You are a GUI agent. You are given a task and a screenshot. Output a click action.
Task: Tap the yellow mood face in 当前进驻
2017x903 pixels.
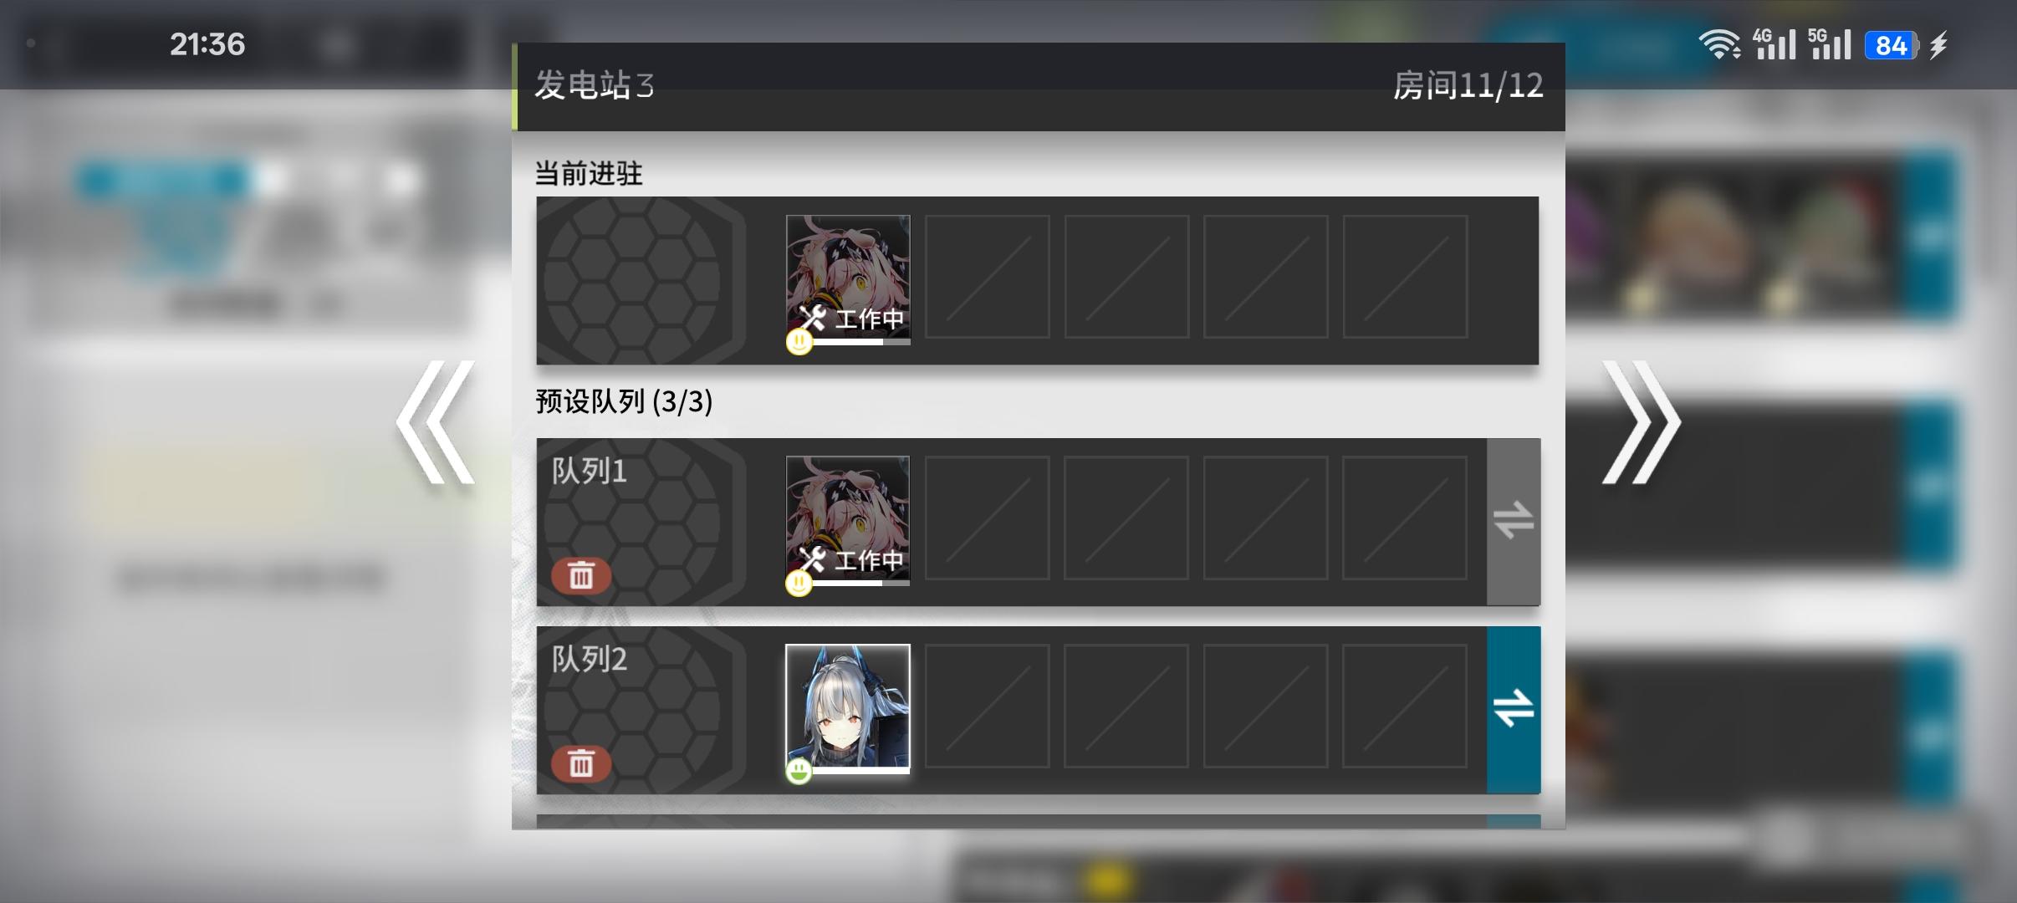click(799, 341)
